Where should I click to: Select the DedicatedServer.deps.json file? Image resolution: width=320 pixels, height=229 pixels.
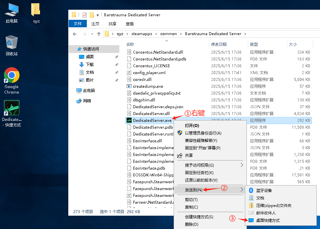tap(158, 107)
